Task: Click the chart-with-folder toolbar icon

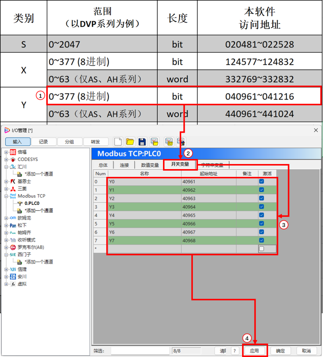Action: click(154, 142)
